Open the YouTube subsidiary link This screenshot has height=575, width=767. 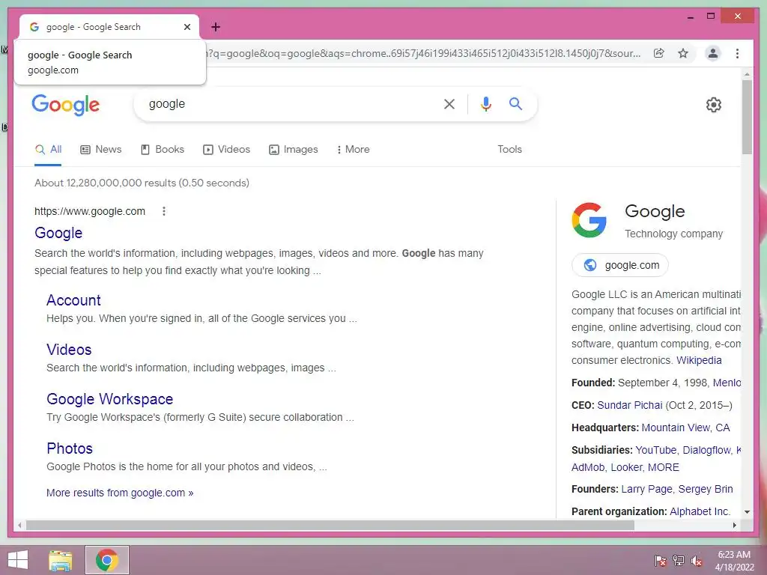click(656, 450)
